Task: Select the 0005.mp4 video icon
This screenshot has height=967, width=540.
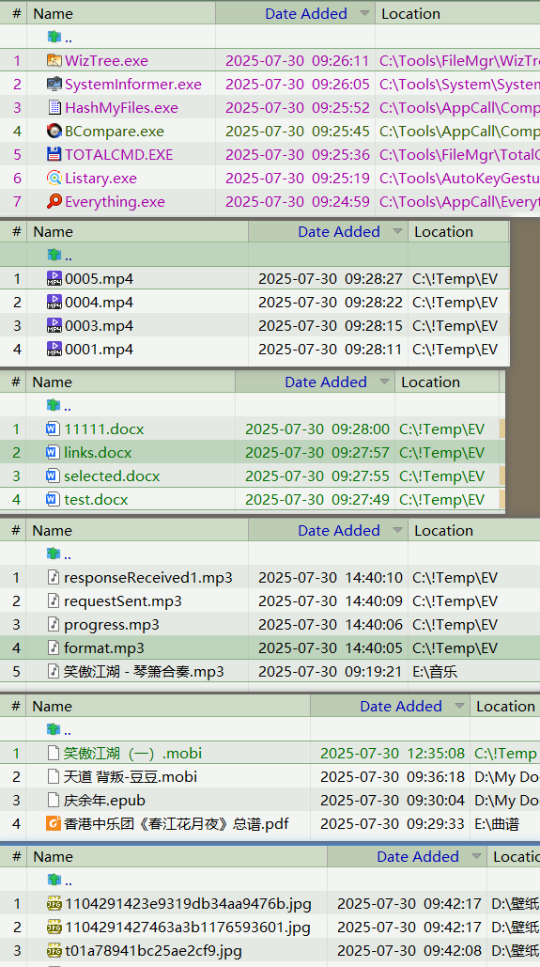Action: (54, 279)
